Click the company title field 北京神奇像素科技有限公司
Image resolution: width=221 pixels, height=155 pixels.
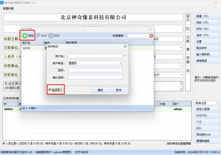point(93,17)
